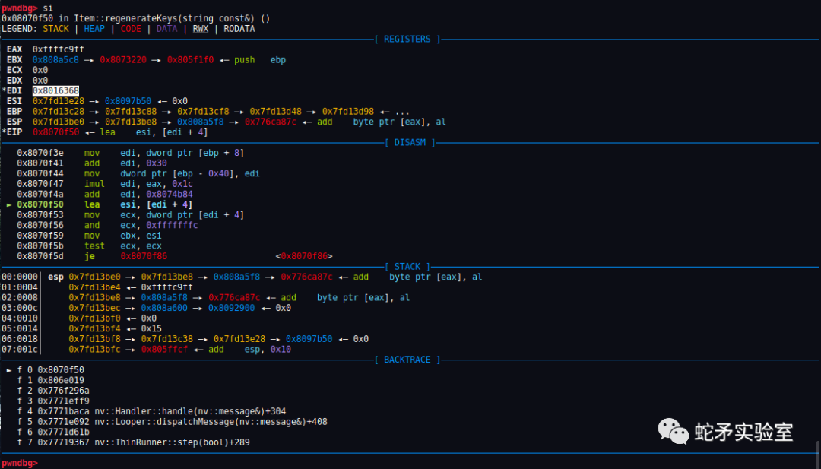821x469 pixels.
Task: Click the nv::ThinRunner::step(bool)+289 frame
Action: point(133,443)
